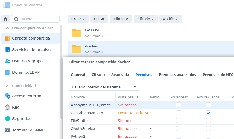234x139 pixels.
Task: Open Carpeta compartida folder icon
Action: point(8,38)
